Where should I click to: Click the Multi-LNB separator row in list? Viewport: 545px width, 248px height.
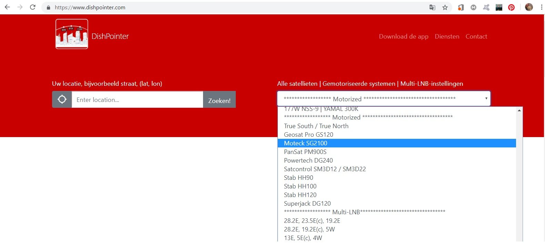pyautogui.click(x=397, y=212)
